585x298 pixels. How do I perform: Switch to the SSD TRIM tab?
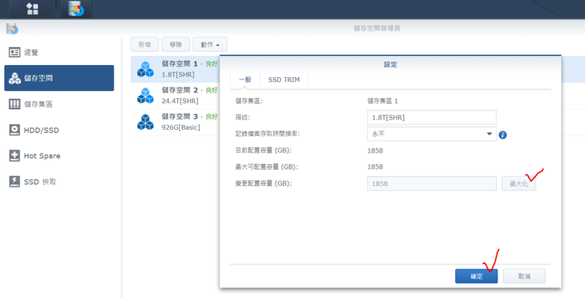coord(284,80)
